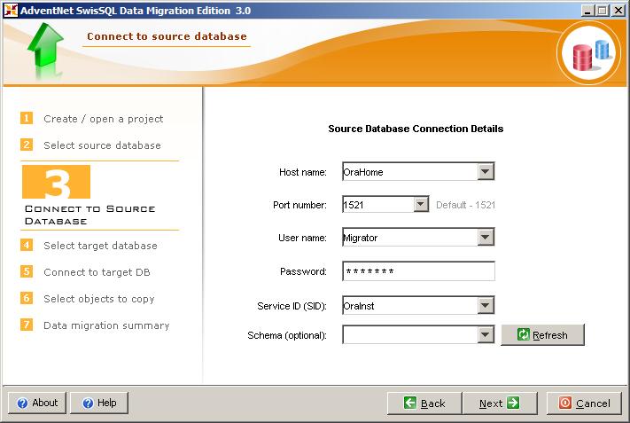The height and width of the screenshot is (423, 630).
Task: Click the 'Port number:' label
Action: coord(299,205)
